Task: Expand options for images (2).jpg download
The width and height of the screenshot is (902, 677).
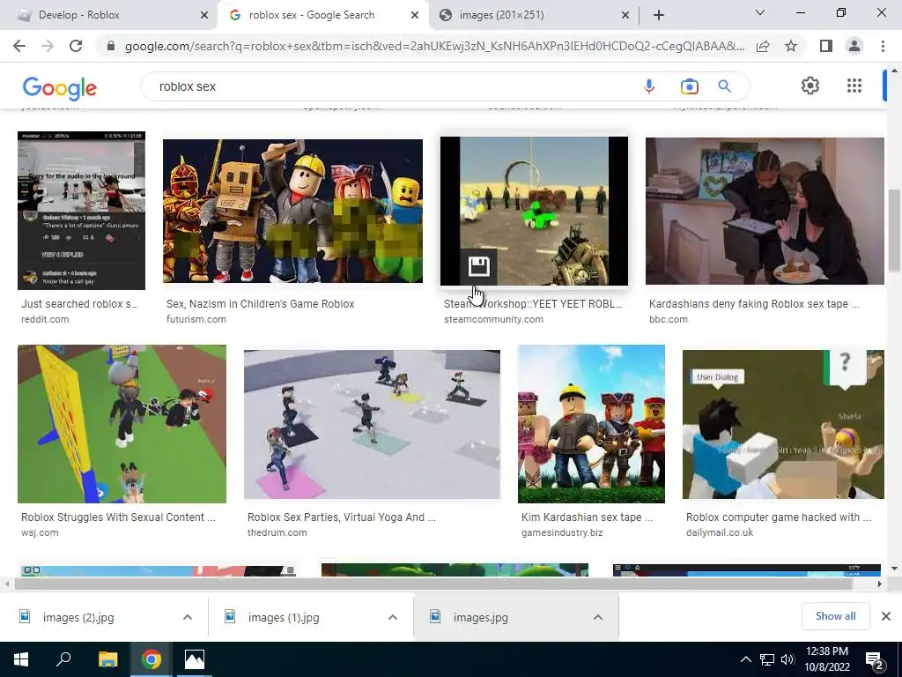Action: click(188, 617)
